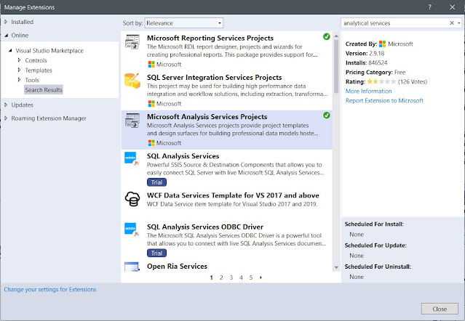
Task: Go to results page 3
Action: (x=231, y=277)
